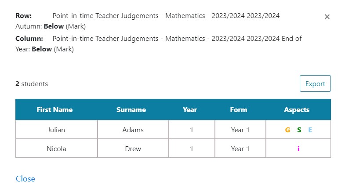The width and height of the screenshot is (345, 192).
Task: Select the Drew surname cell
Action: click(133, 149)
